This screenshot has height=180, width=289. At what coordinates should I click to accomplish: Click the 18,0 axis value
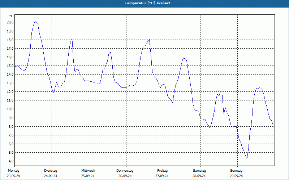tap(10, 40)
